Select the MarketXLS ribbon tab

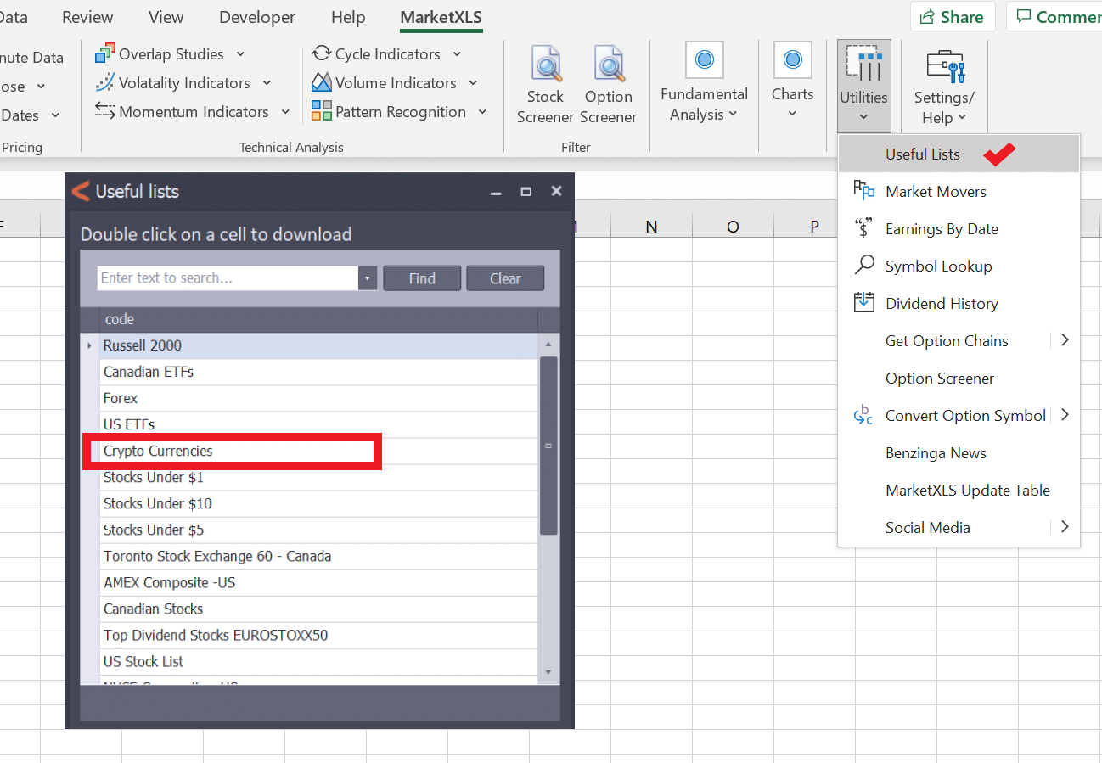pyautogui.click(x=441, y=17)
